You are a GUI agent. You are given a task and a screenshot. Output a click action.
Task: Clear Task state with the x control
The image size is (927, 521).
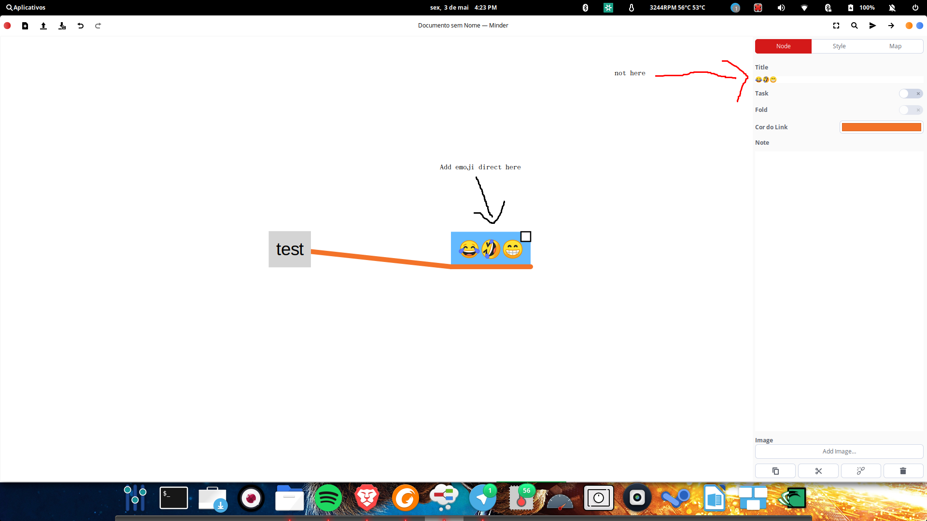click(918, 94)
